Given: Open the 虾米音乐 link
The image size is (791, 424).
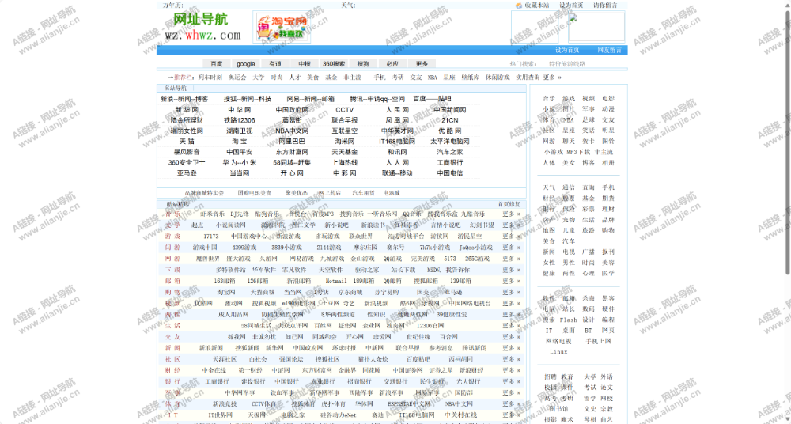Looking at the screenshot, I should [x=213, y=214].
